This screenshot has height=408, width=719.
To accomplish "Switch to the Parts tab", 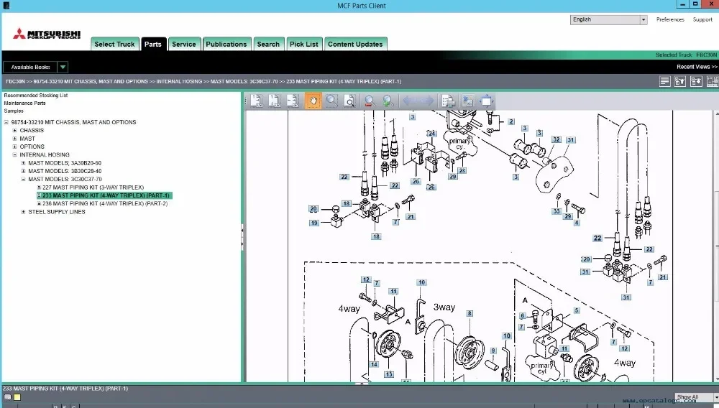I will [152, 44].
